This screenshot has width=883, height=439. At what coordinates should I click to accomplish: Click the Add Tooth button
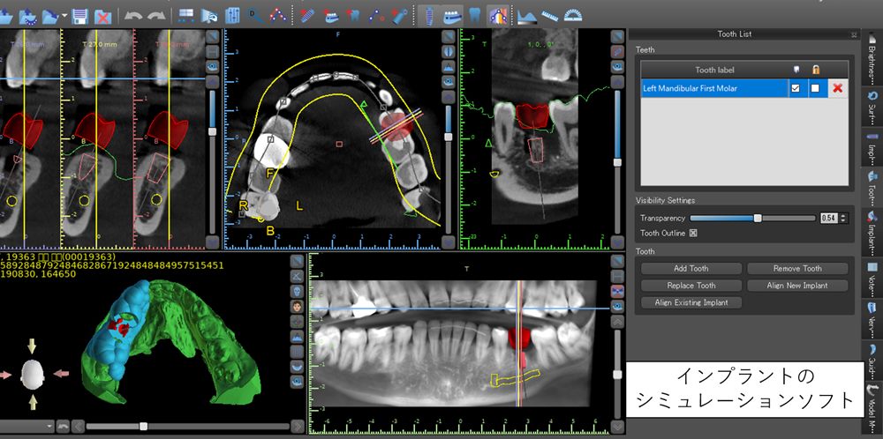pyautogui.click(x=691, y=269)
